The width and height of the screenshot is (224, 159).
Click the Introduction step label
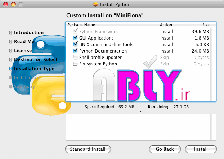coord(29,32)
